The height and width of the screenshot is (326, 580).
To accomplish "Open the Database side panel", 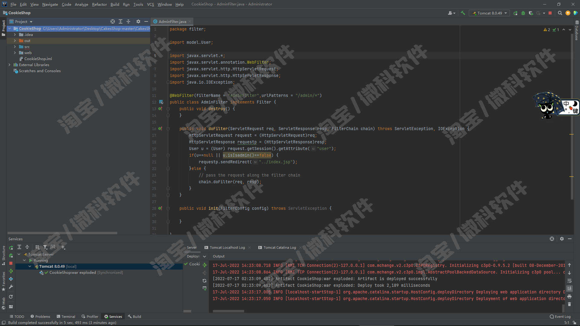I will [577, 30].
